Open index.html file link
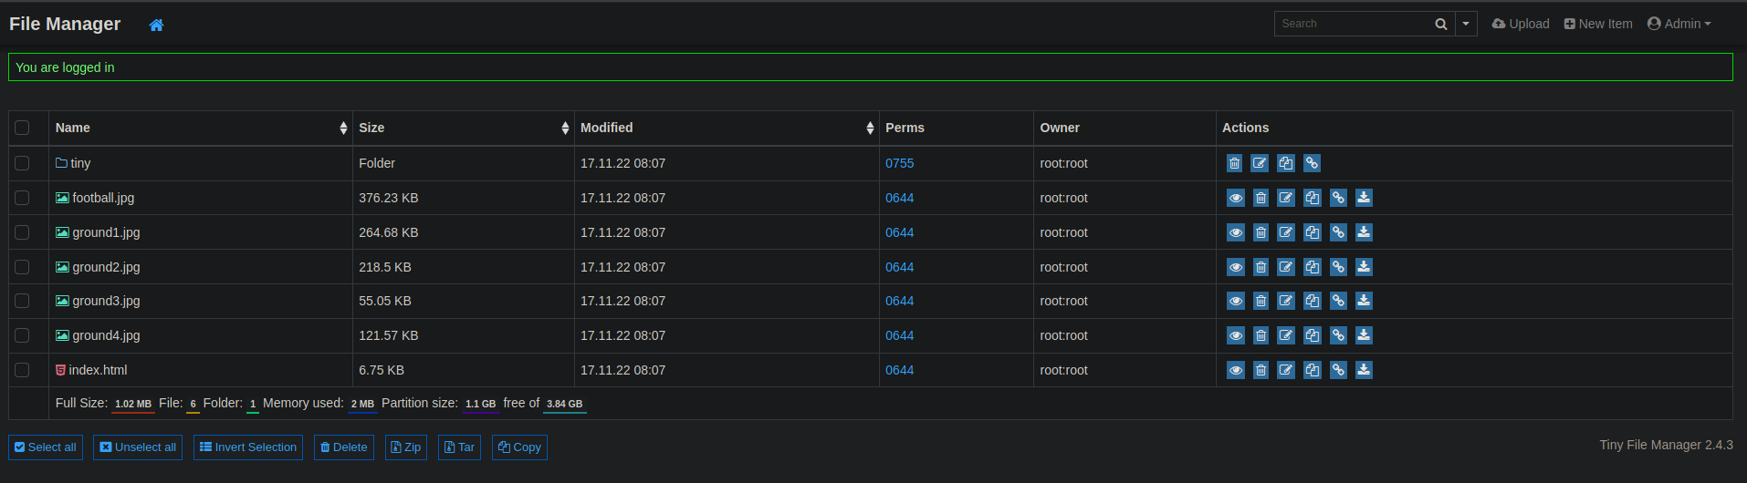The height and width of the screenshot is (483, 1747). (91, 370)
